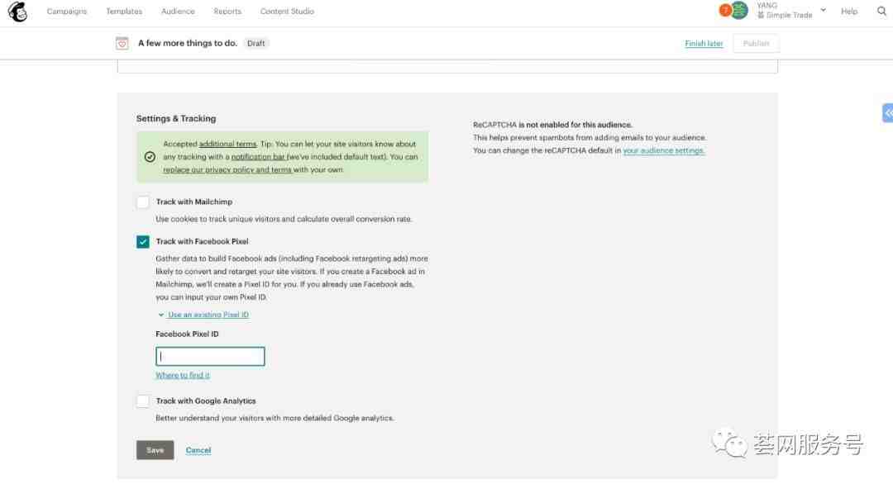The height and width of the screenshot is (484, 893).
Task: Click the landing page draft icon
Action: 122,43
